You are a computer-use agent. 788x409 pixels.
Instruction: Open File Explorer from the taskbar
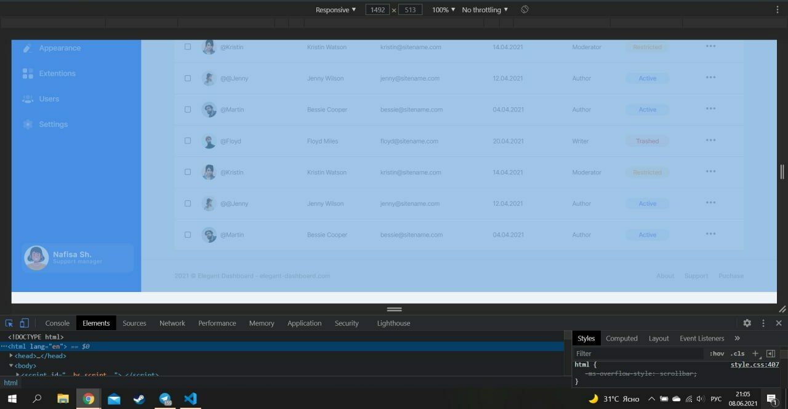[x=63, y=399]
